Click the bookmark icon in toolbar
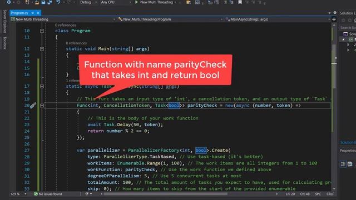The image size is (356, 200). pyautogui.click(x=240, y=2)
